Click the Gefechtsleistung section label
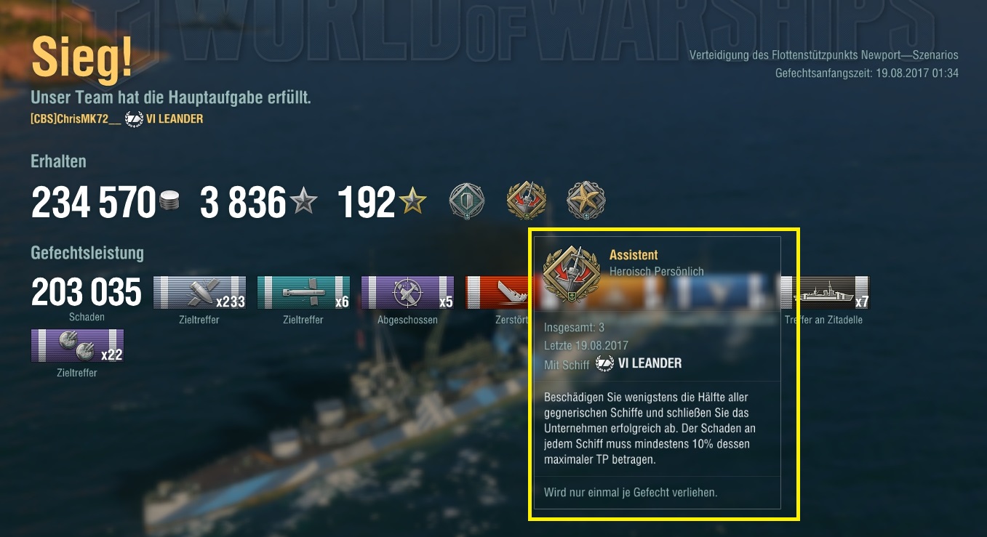This screenshot has height=537, width=987. point(87,253)
